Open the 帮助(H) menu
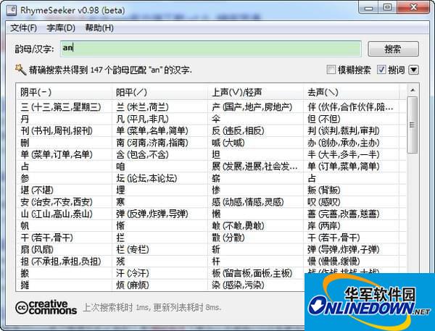435x331 pixels. (99, 28)
